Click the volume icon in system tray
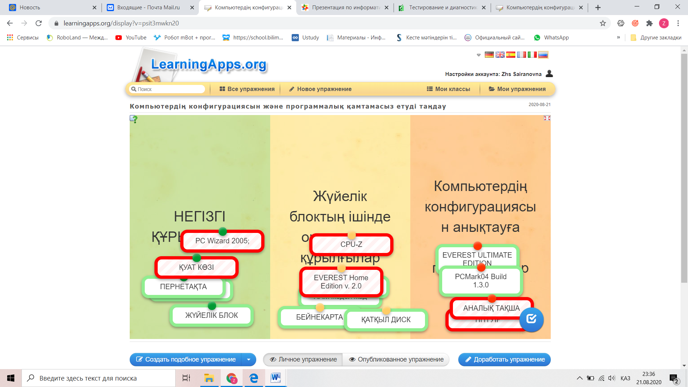Screen dimensions: 688x387 pos(612,378)
